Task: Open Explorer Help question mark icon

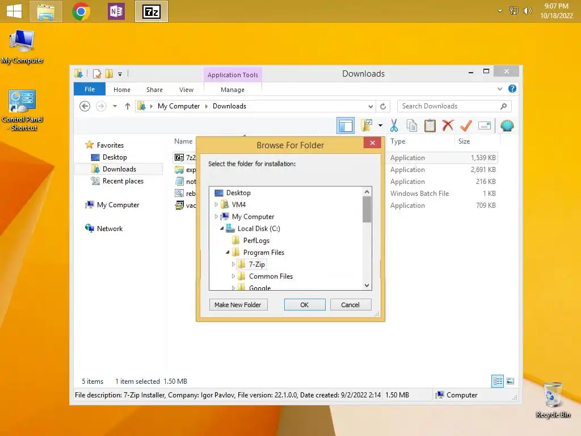Action: (512, 89)
